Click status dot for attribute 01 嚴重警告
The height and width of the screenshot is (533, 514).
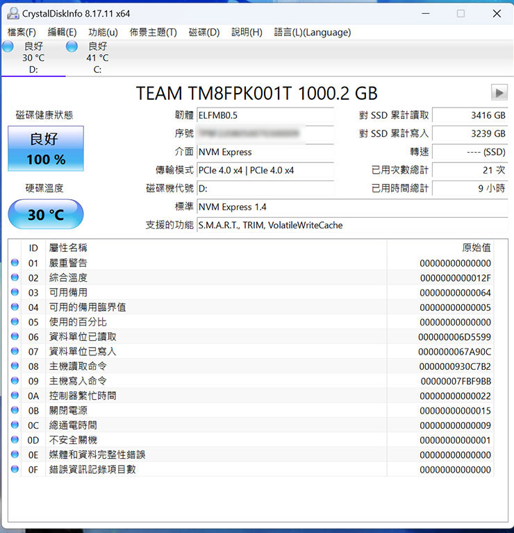pos(15,262)
